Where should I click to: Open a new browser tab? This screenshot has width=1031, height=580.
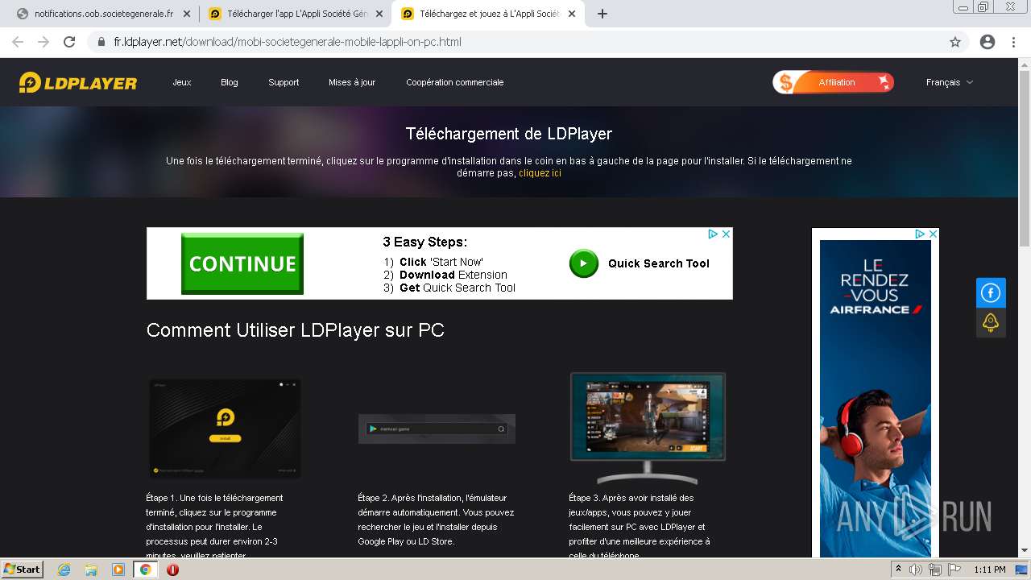[x=602, y=14]
